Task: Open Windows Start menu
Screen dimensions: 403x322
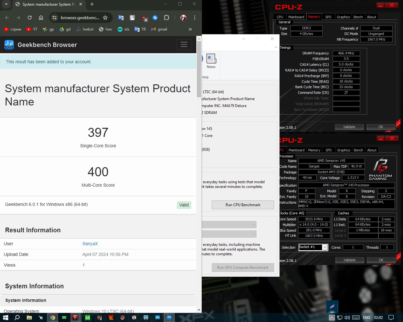Action: click(x=5, y=317)
